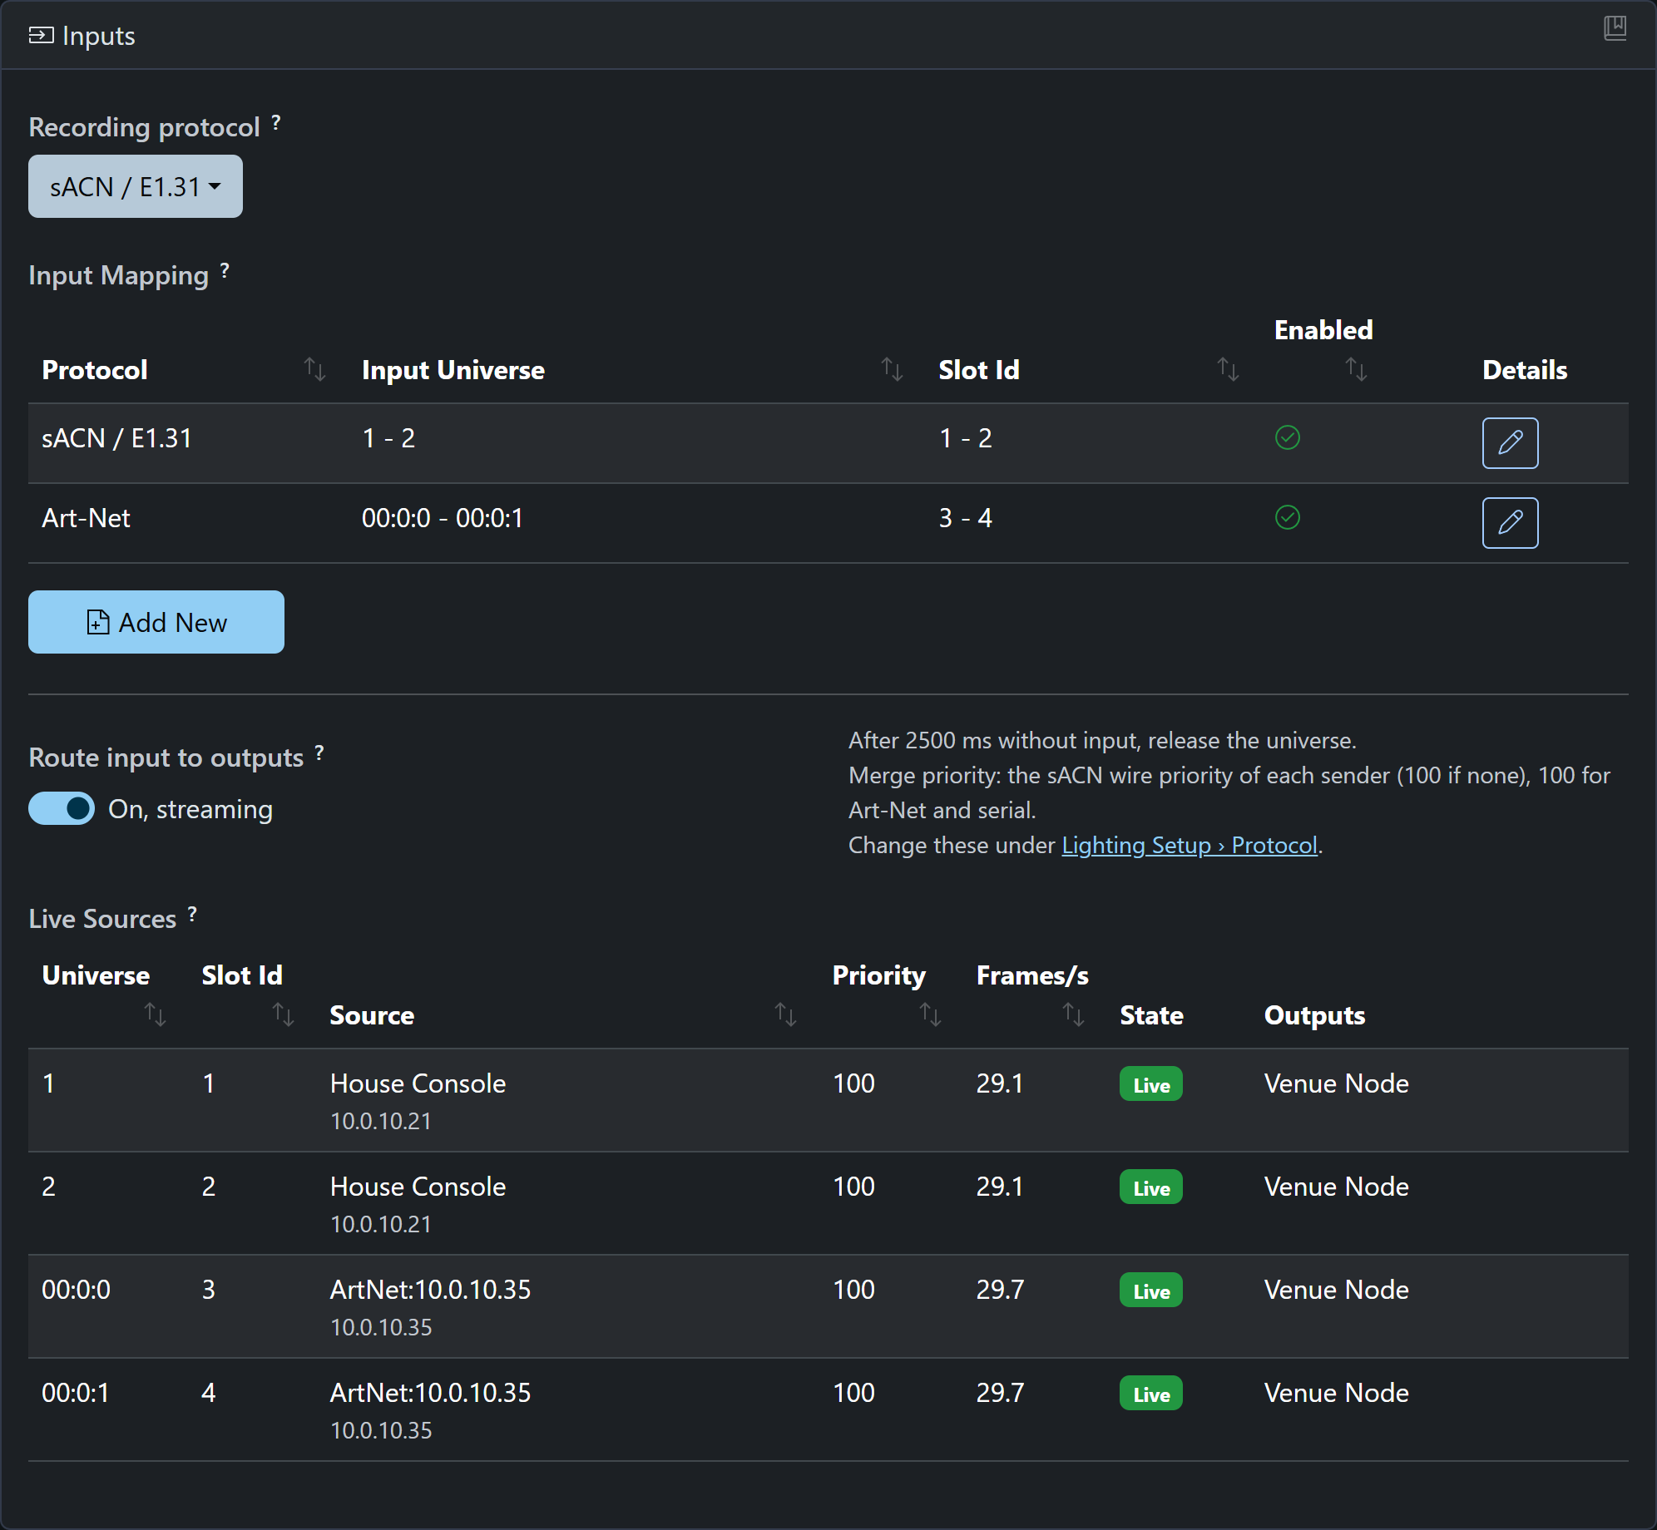Open the documentation book icon in header

1615,28
